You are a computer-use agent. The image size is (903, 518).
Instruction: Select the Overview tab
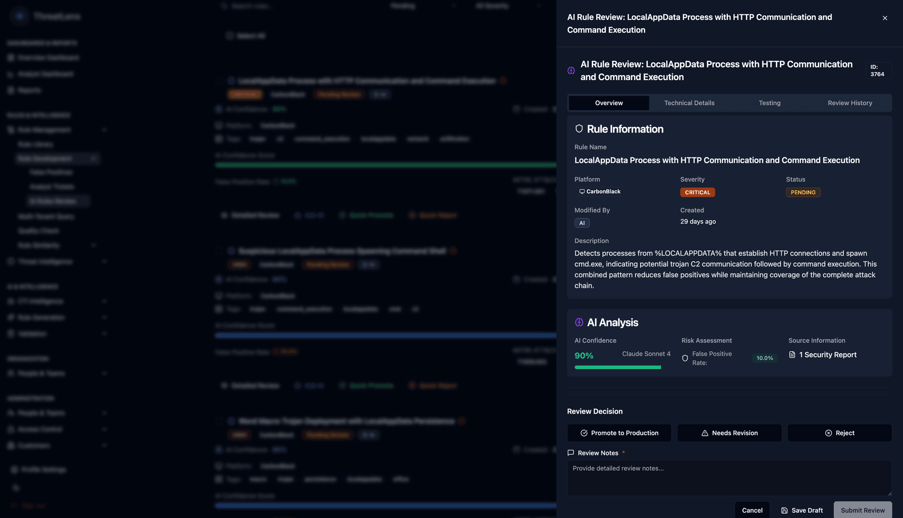609,103
